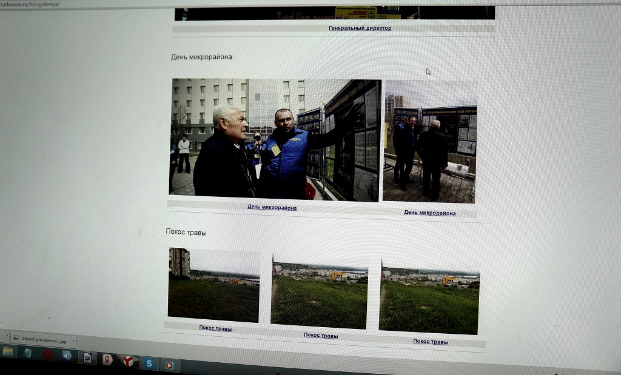621x375 pixels.
Task: Click the notes application icon in taskbar
Action: [x=27, y=353]
